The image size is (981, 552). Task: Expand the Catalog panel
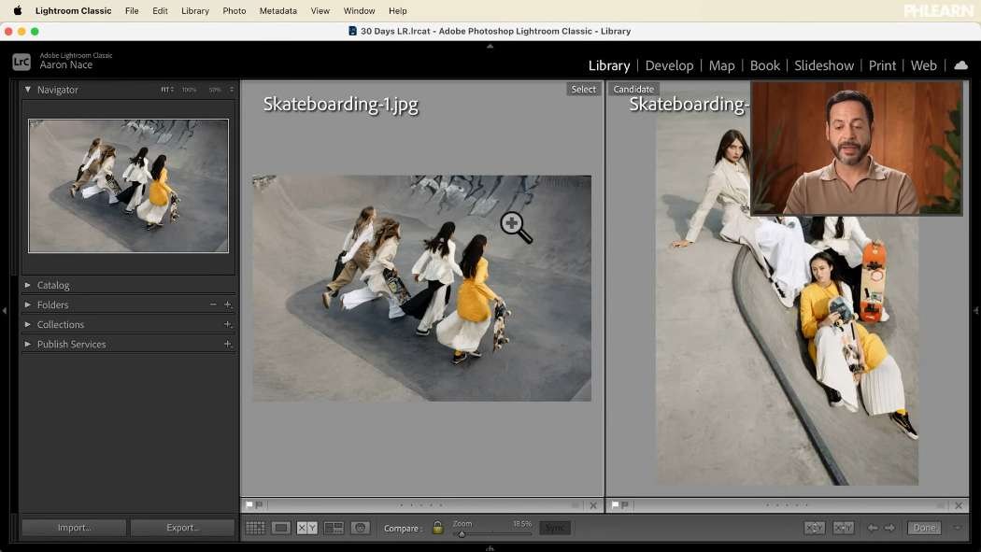click(x=27, y=285)
